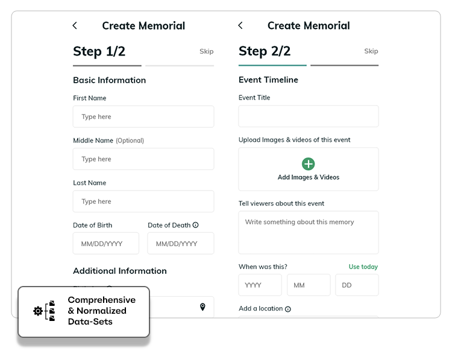Screen dimensions: 452x362
Task: Click info icon next to Date of Death
Action: click(196, 225)
